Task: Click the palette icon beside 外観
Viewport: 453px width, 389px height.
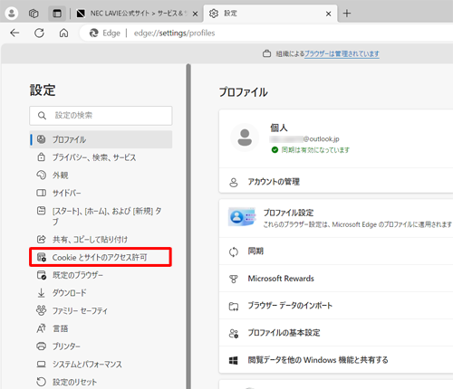Action: [x=41, y=175]
